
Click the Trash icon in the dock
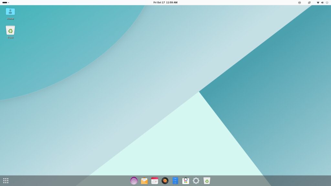tap(207, 181)
